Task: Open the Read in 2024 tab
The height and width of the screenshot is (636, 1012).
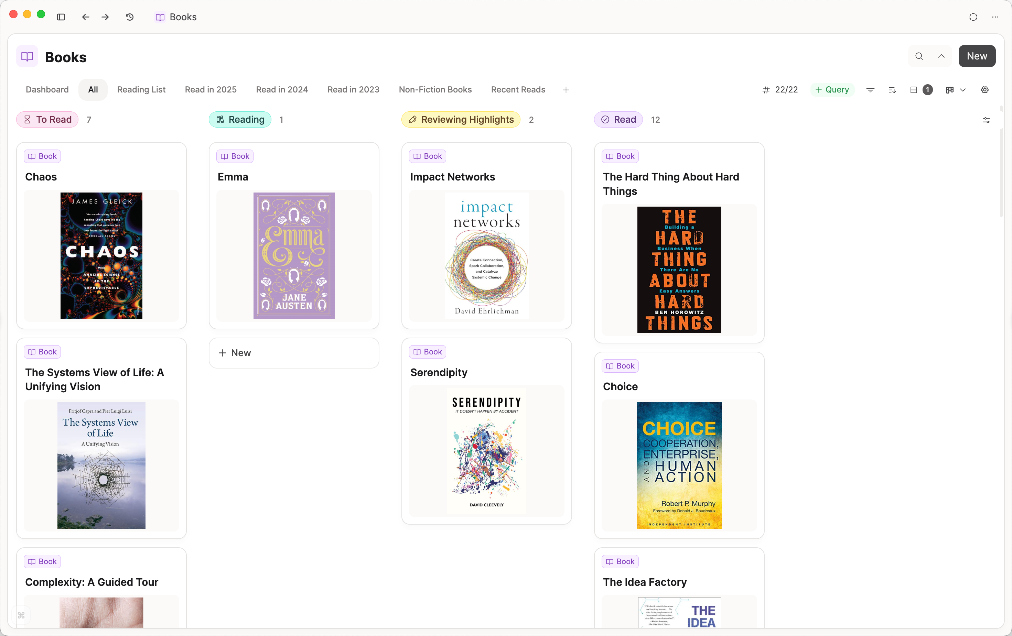Action: (282, 89)
